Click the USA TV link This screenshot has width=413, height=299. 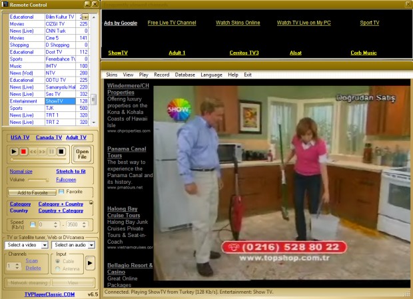tap(20, 137)
